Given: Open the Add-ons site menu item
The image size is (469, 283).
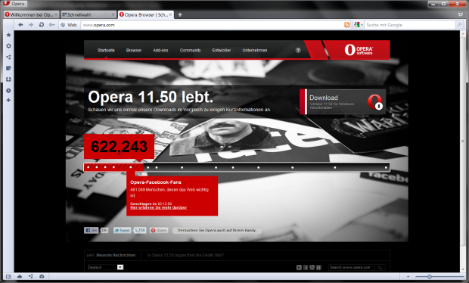Looking at the screenshot, I should point(160,50).
